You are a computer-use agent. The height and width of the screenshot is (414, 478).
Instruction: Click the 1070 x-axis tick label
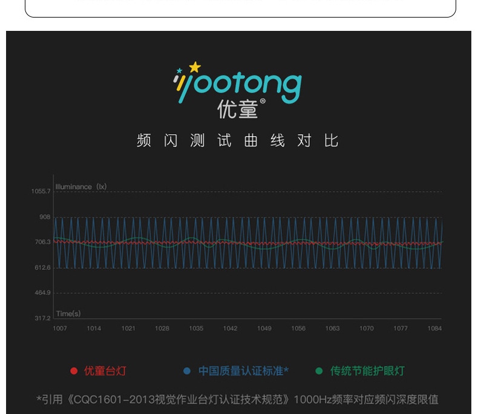click(367, 328)
